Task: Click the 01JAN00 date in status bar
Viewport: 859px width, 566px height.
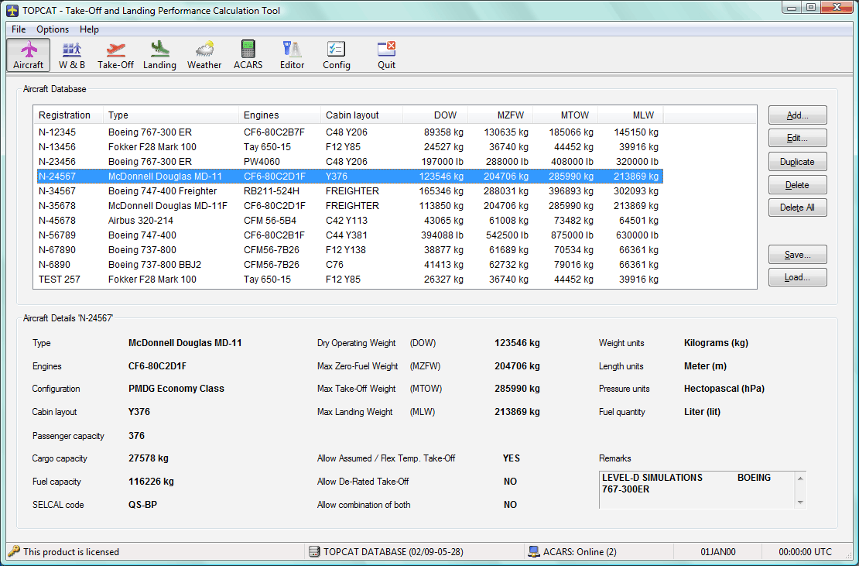Action: point(717,552)
